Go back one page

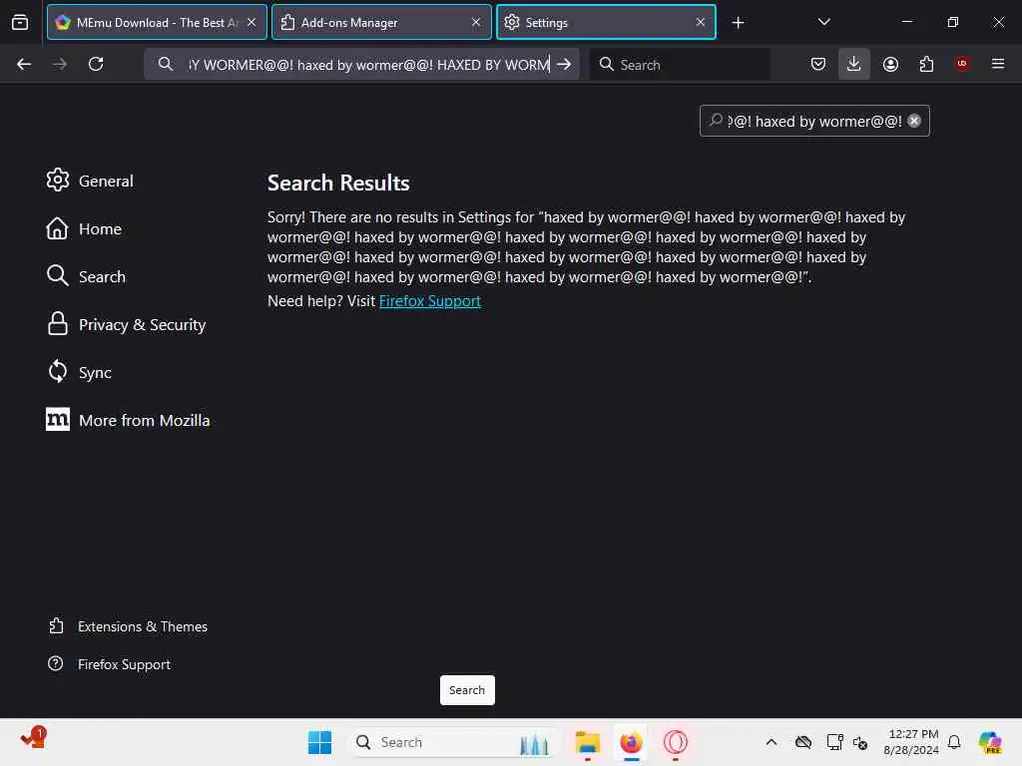tap(24, 64)
